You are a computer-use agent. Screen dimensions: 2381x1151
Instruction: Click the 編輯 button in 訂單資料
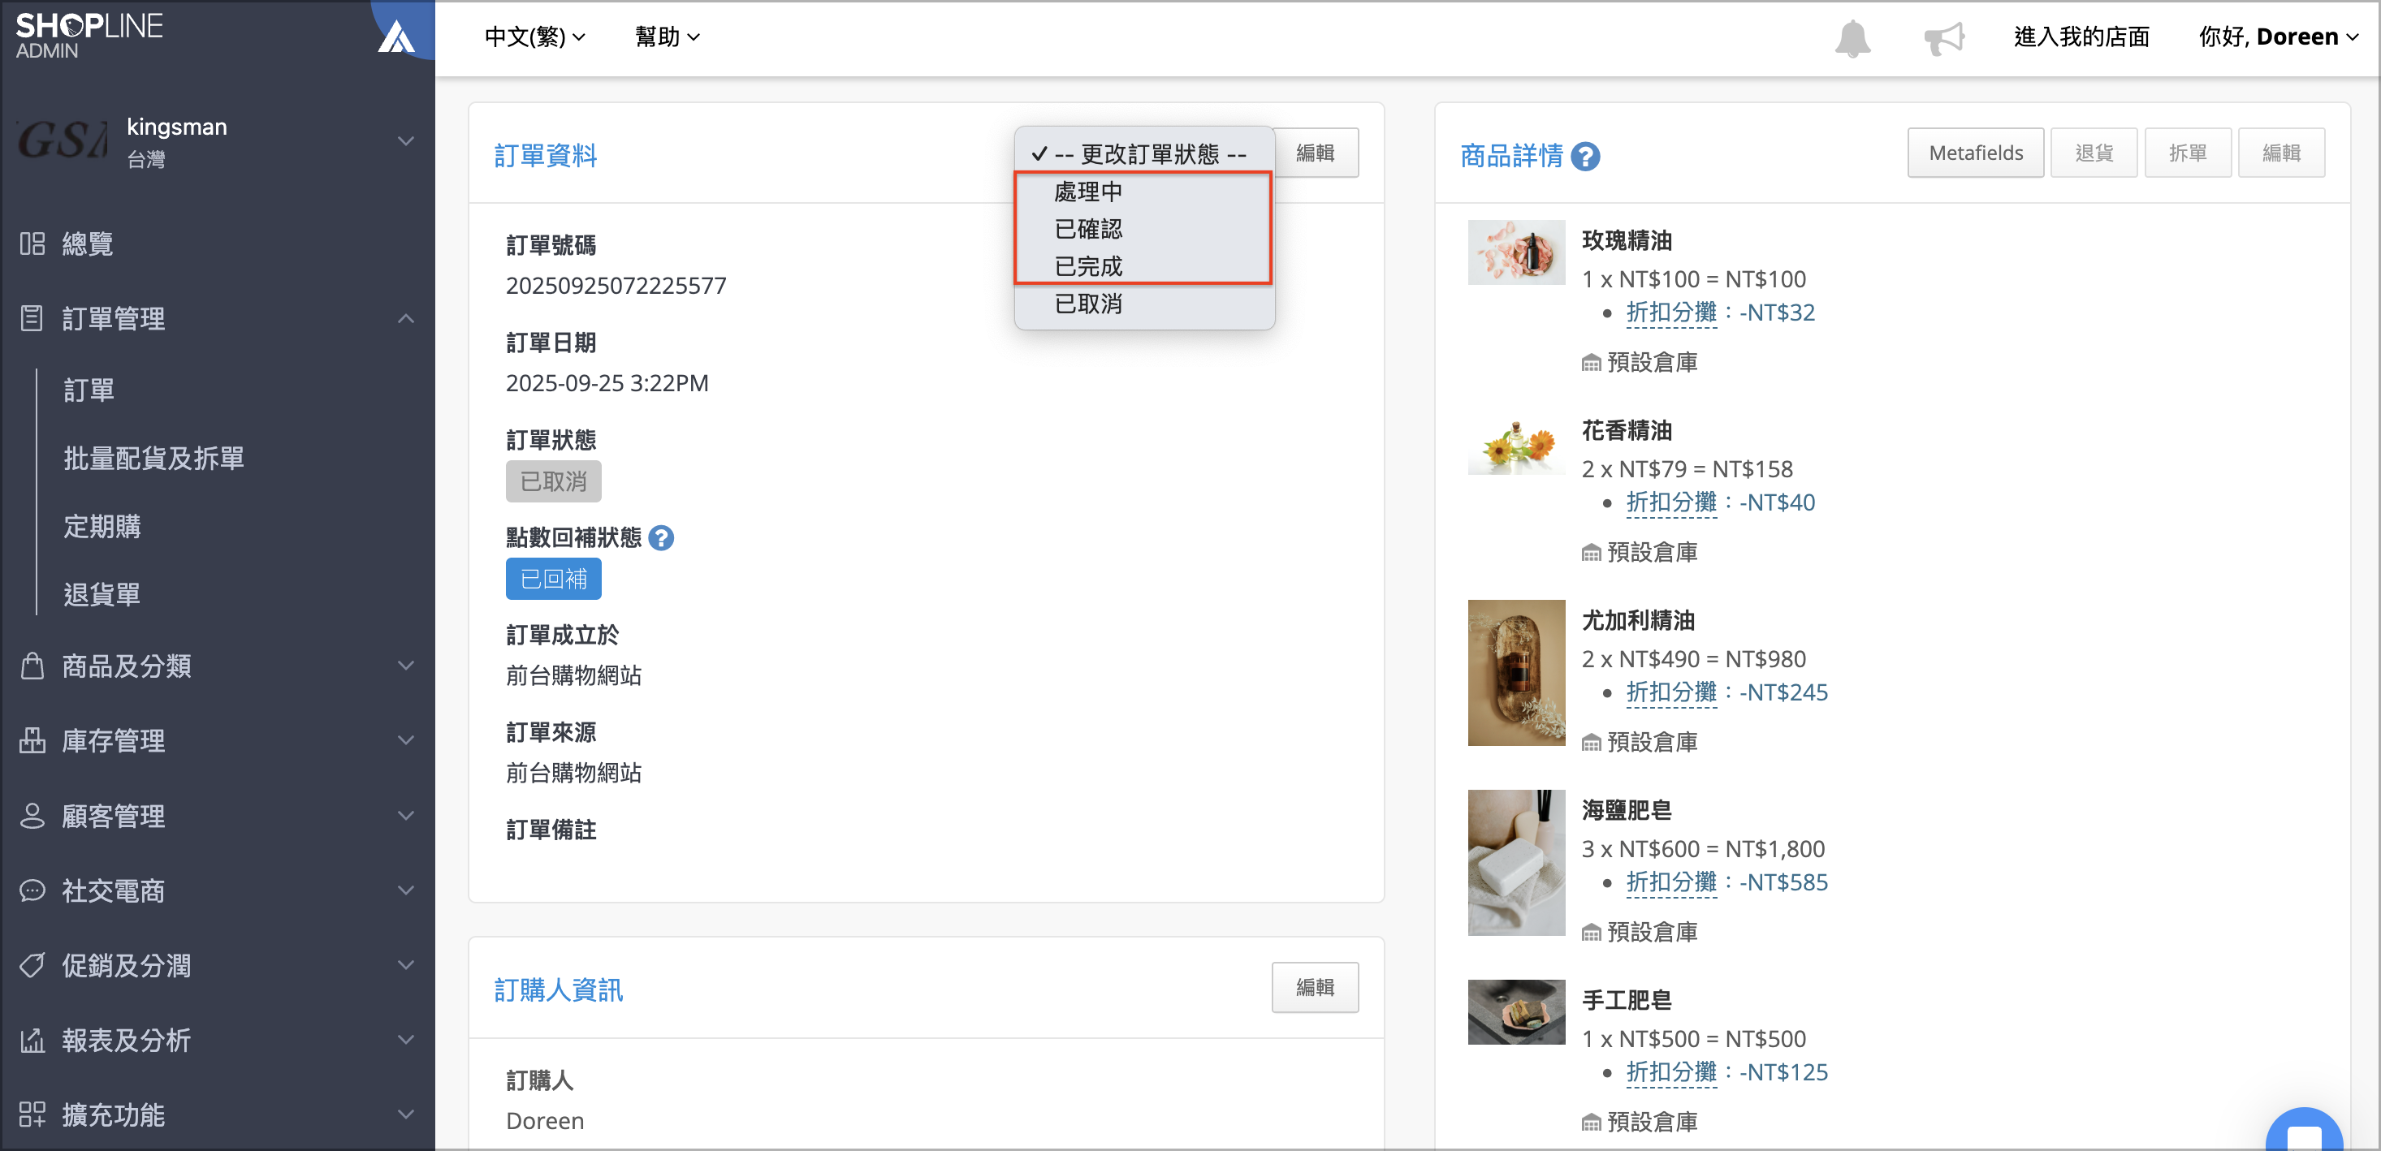pyautogui.click(x=1316, y=153)
